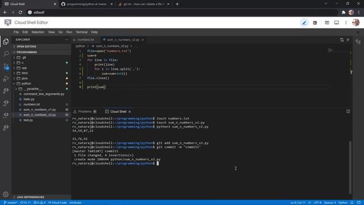Go back in browser history

tap(5, 13)
